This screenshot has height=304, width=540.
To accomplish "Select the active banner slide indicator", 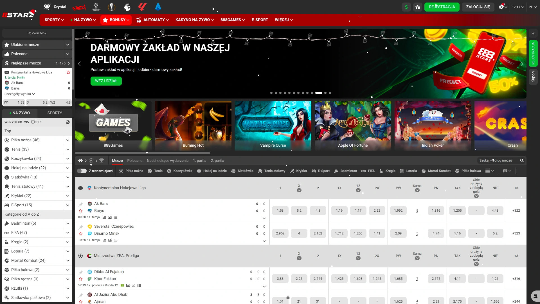I will click(319, 93).
